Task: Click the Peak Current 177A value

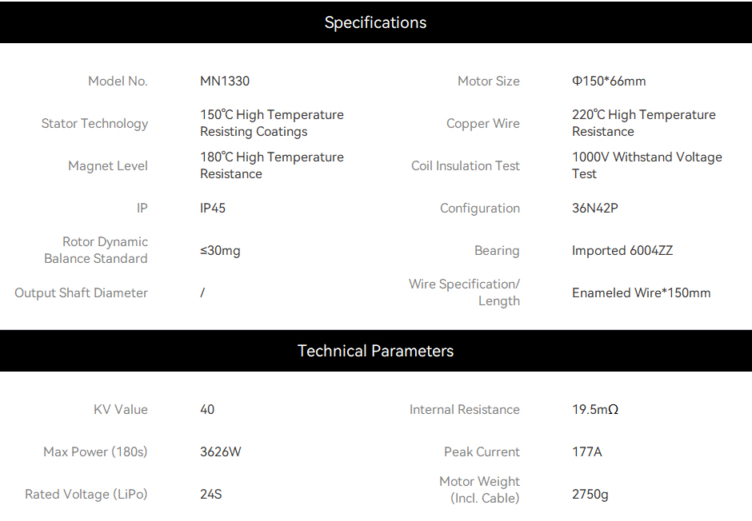Action: click(586, 451)
